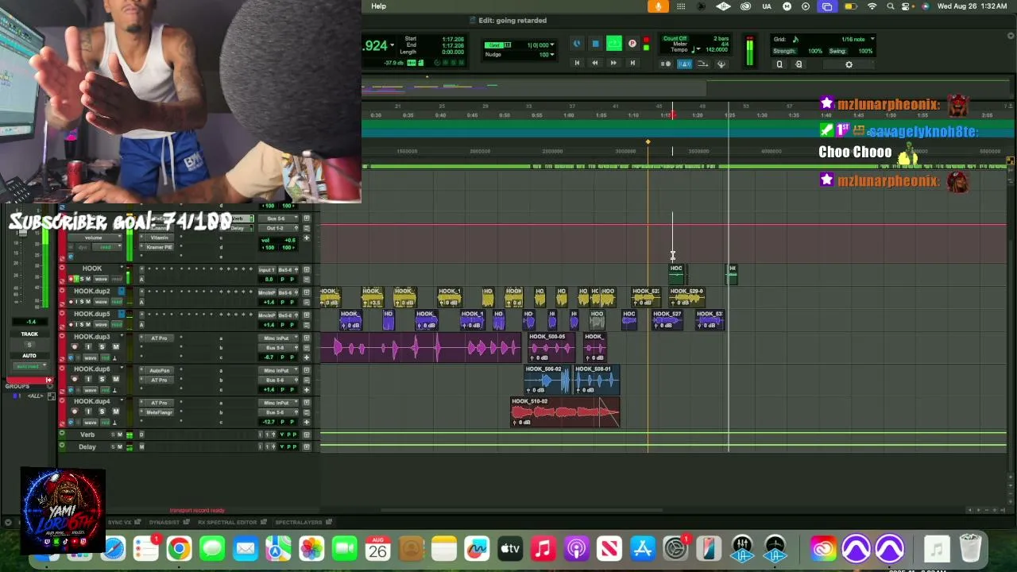This screenshot has height=572, width=1017.
Task: Open the auto read automation mode dropdown
Action: click(29, 366)
